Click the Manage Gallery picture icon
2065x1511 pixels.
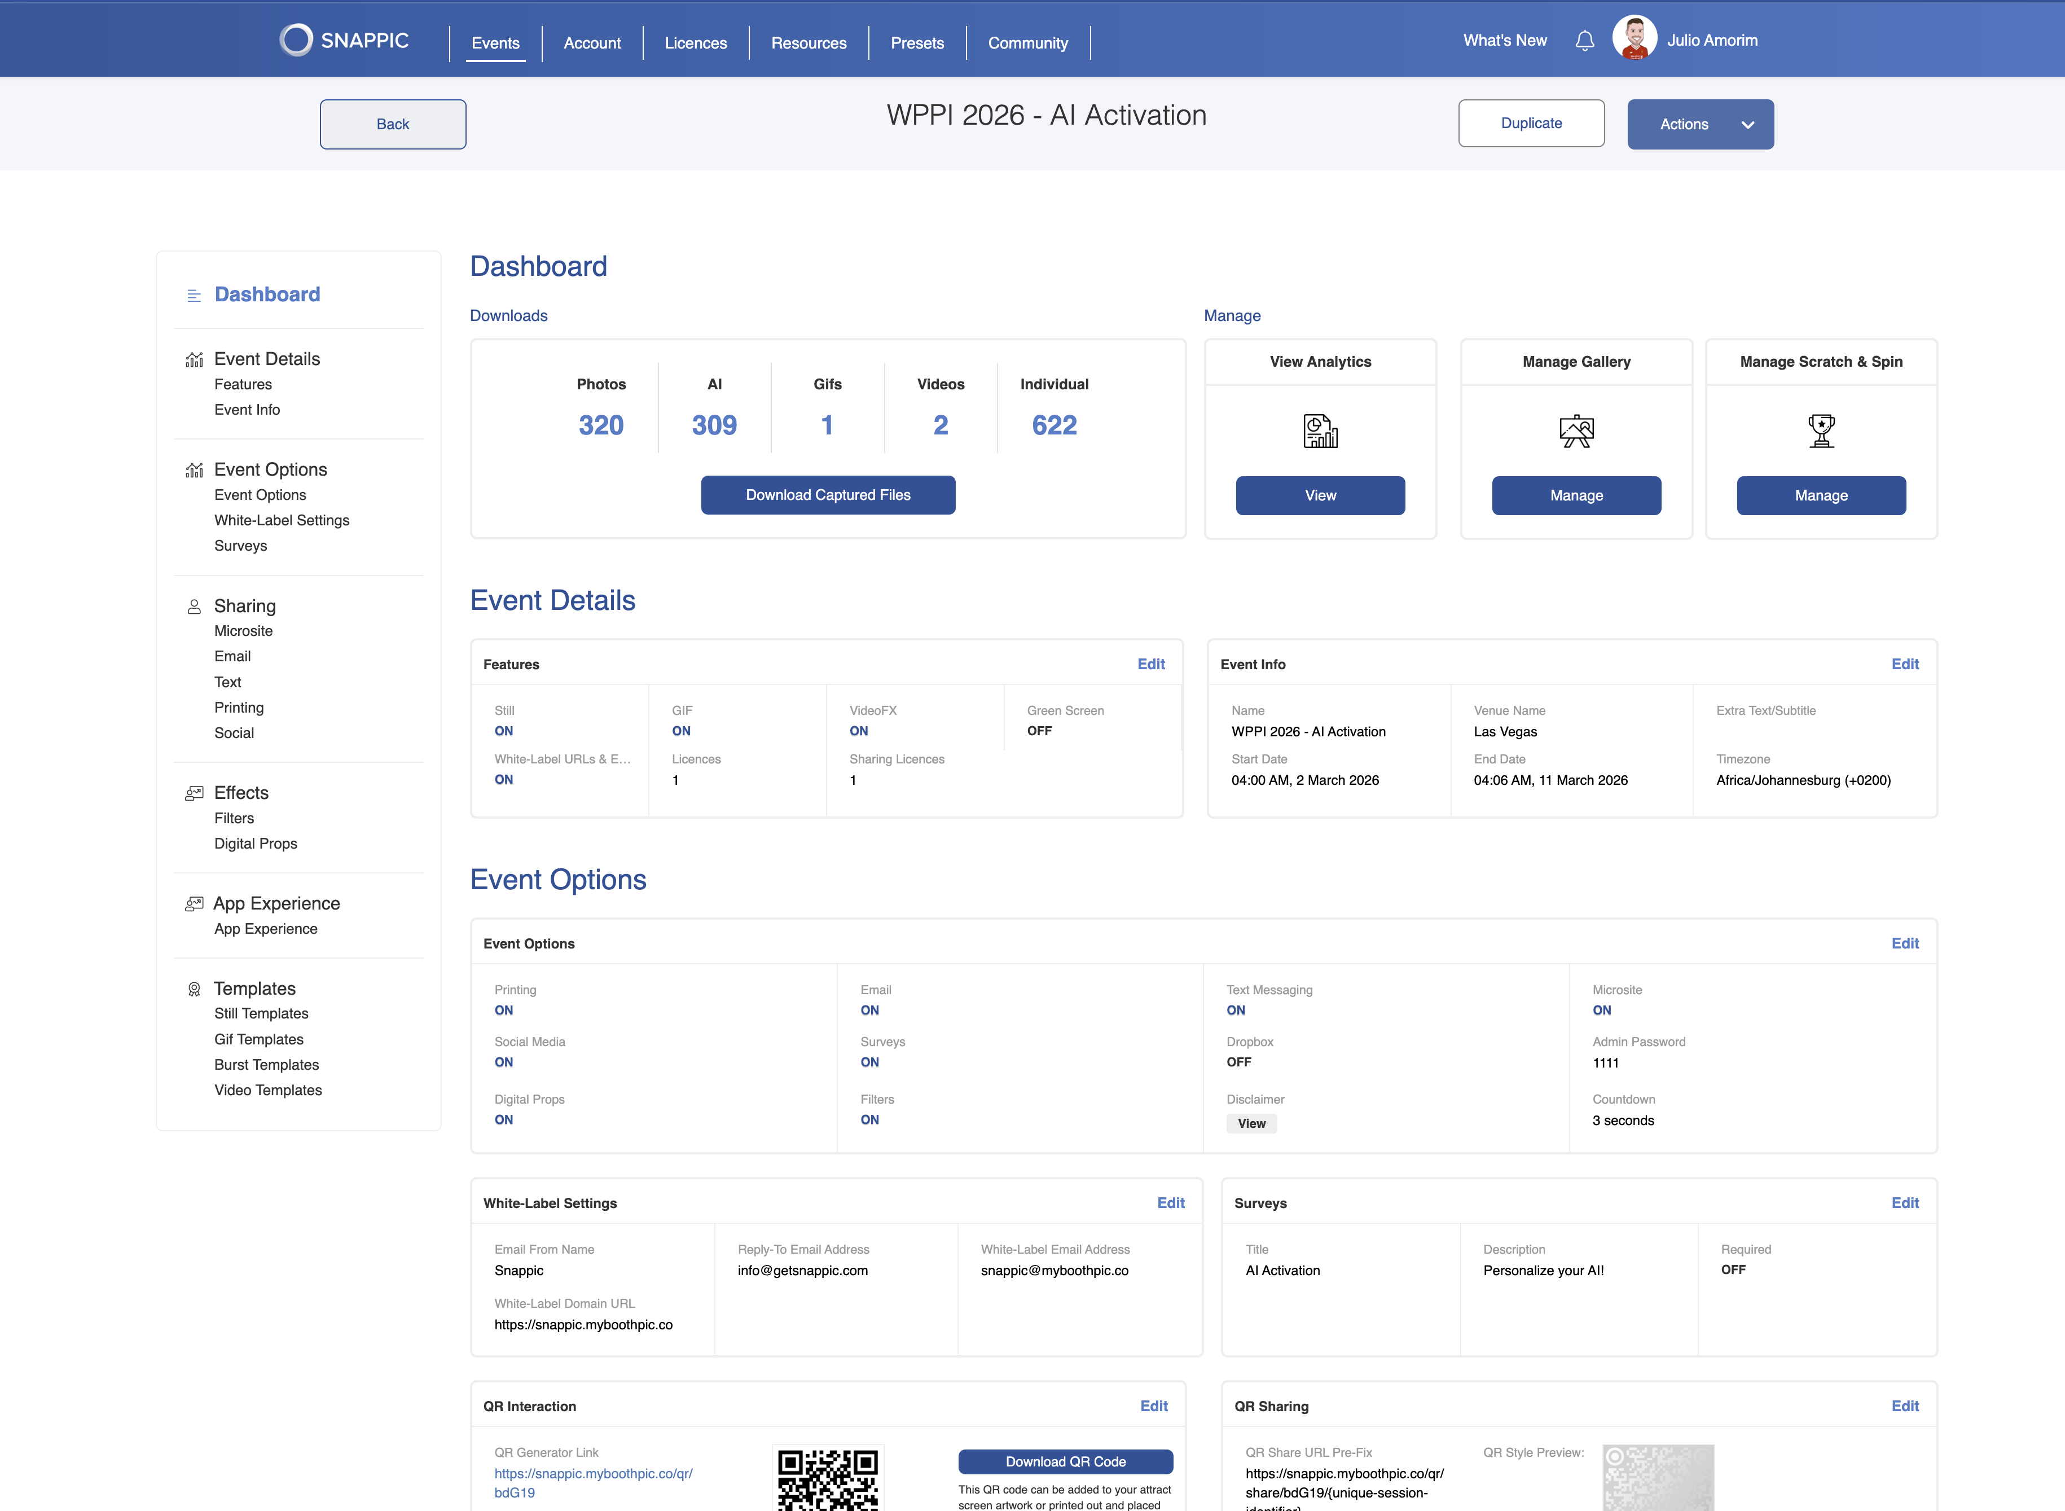(1576, 431)
